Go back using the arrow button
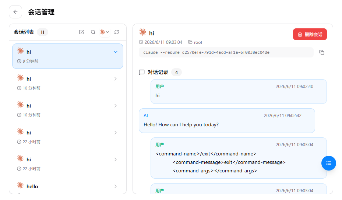342x200 pixels. [x=15, y=12]
